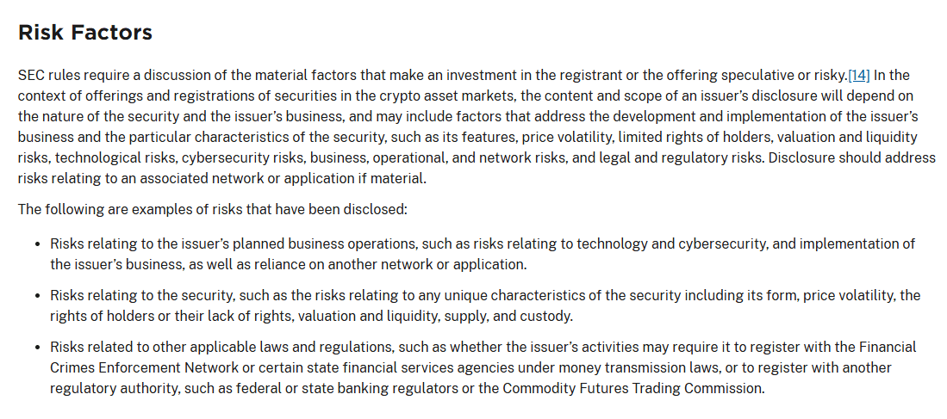Click the Risk Factors heading
The height and width of the screenshot is (419, 947).
(x=85, y=32)
